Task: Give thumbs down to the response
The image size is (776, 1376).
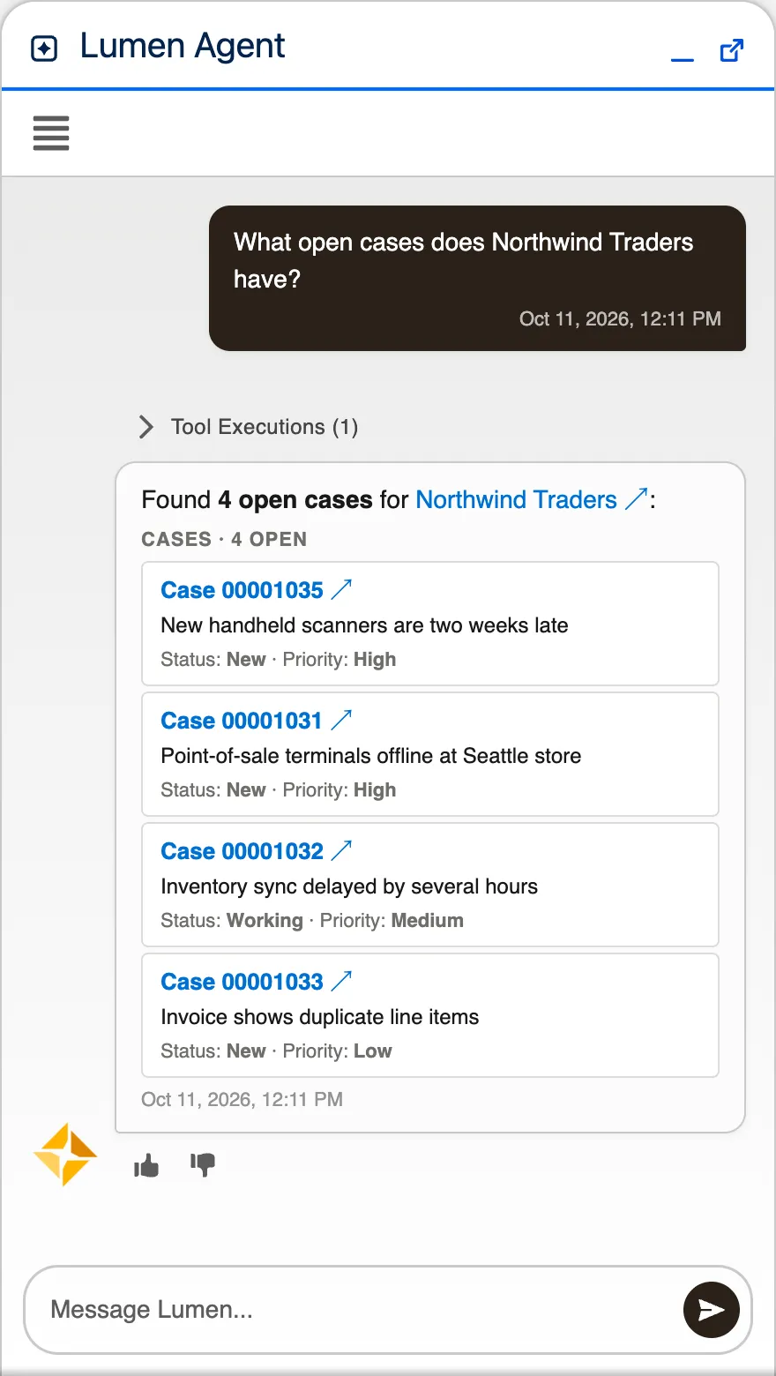Action: (203, 1166)
